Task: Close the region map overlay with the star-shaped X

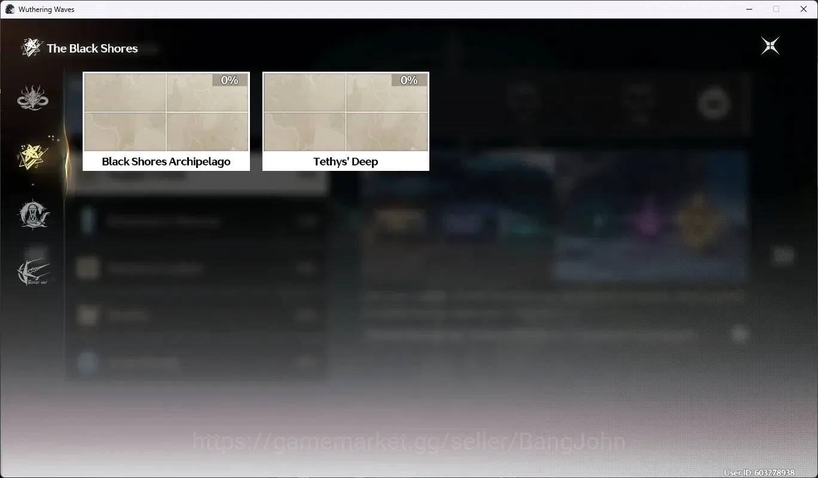Action: pos(770,46)
